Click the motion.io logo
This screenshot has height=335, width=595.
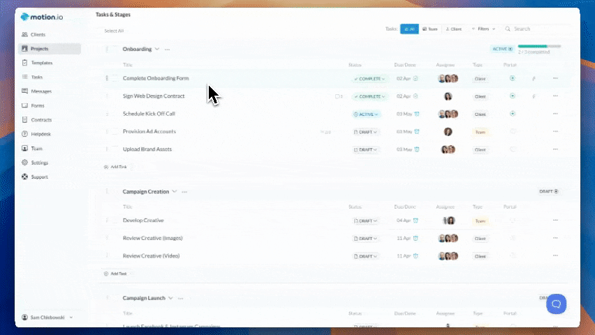tap(42, 17)
